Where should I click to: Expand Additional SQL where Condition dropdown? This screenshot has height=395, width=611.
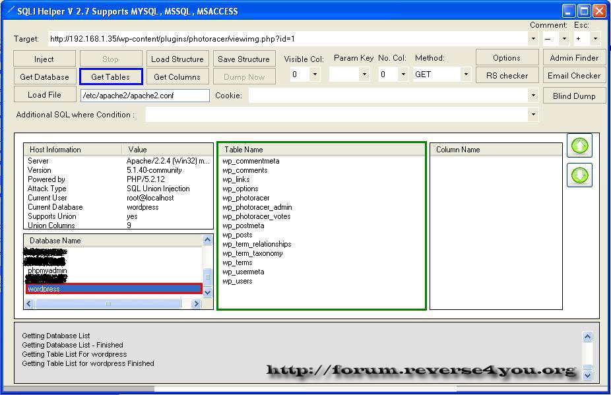tap(533, 115)
